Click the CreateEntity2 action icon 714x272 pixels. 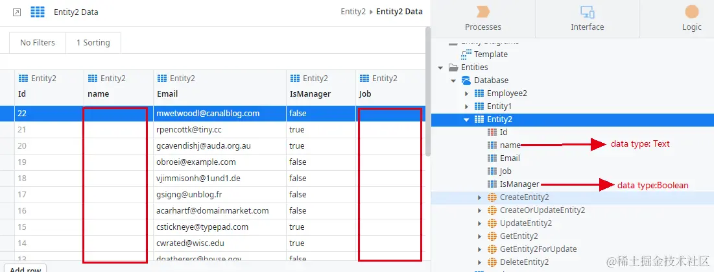[x=492, y=197]
